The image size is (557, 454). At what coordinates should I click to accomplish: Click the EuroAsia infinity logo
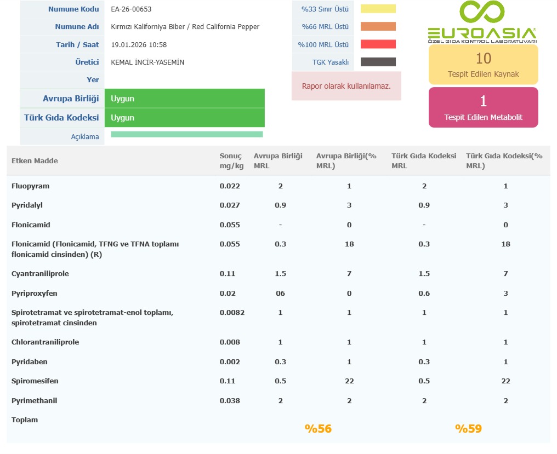point(481,13)
